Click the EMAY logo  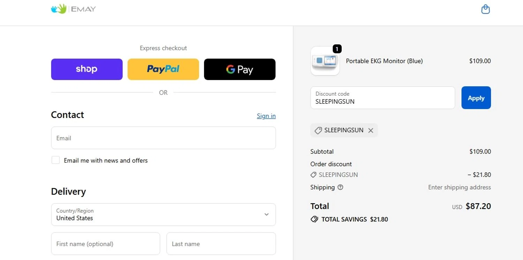(73, 9)
